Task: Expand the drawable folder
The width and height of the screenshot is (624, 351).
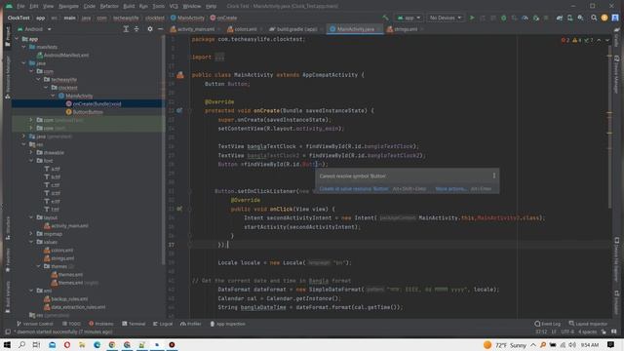Action: pyautogui.click(x=31, y=152)
